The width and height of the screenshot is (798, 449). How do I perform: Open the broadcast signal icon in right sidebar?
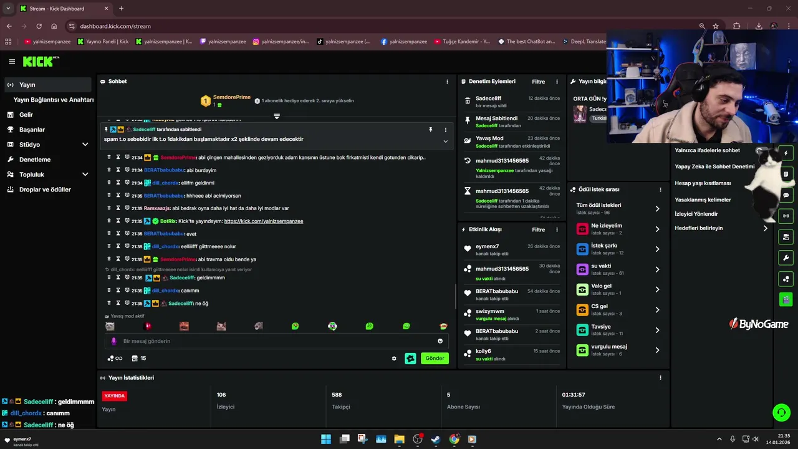coord(786,216)
